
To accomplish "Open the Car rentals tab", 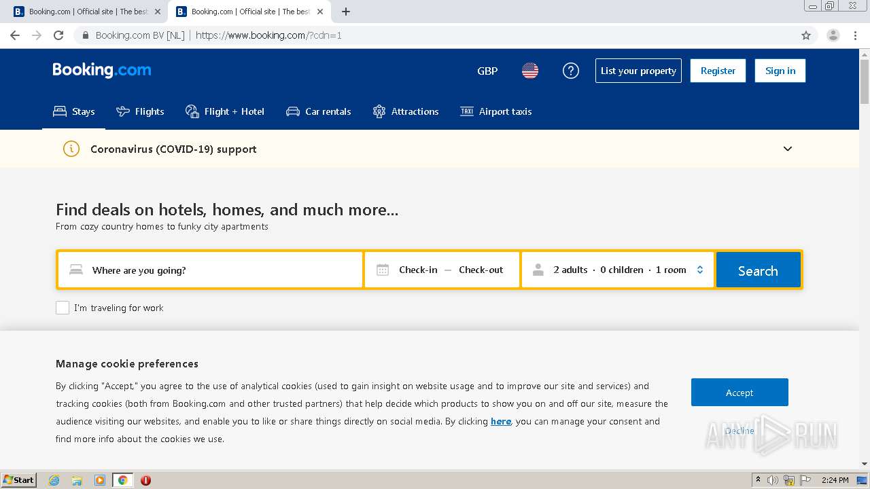I will (x=319, y=111).
